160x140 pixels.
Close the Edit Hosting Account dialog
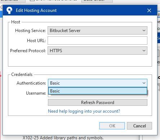pyautogui.click(x=149, y=10)
